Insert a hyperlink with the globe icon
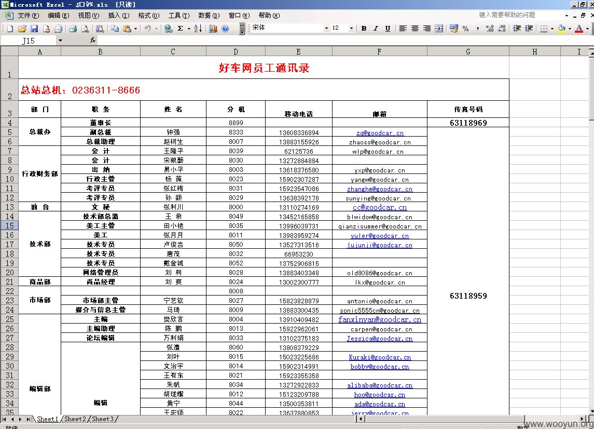The image size is (594, 429). tap(169, 29)
